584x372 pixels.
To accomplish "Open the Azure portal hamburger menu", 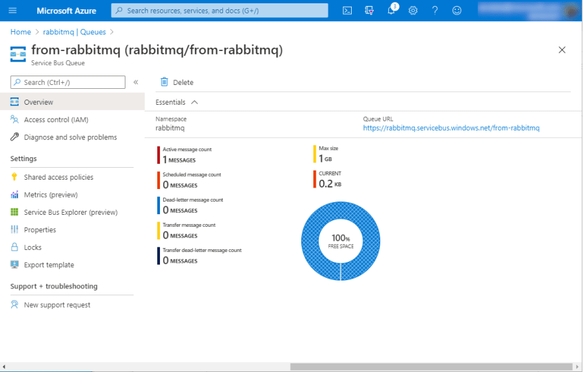I will (13, 11).
